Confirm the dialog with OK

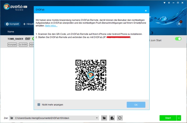(x=136, y=105)
